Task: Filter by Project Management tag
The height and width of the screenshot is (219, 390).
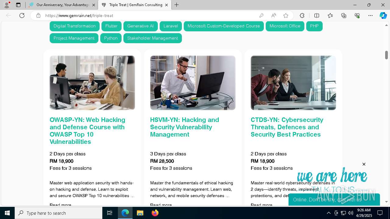Action: coord(74,38)
